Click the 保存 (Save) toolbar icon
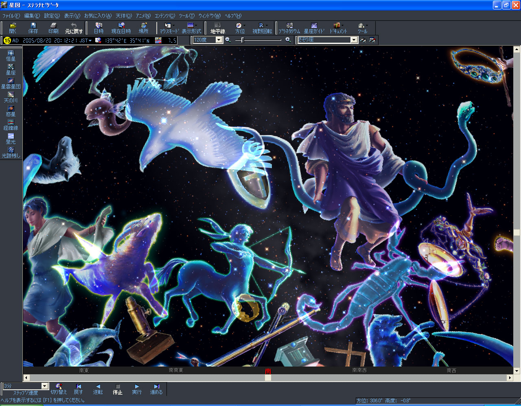Screen dimensions: 521x406 33,28
